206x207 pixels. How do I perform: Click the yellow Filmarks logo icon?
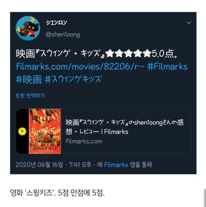tap(22, 131)
